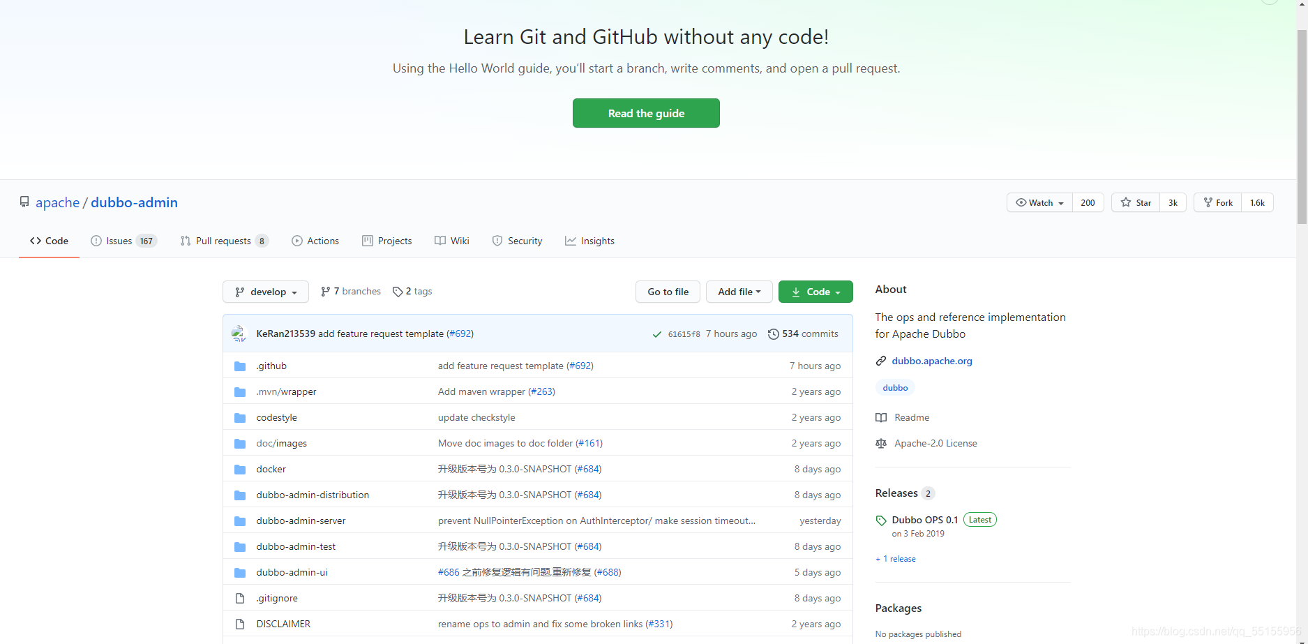Open the Insights tab
This screenshot has width=1308, height=644.
click(589, 241)
